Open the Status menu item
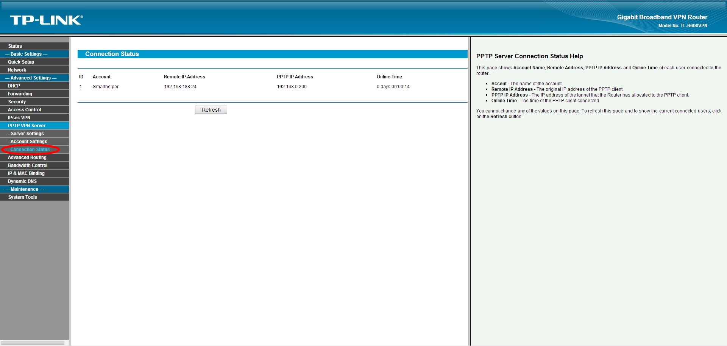 coord(34,46)
